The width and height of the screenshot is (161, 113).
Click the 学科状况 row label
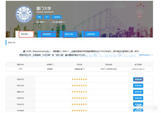pos(20,86)
